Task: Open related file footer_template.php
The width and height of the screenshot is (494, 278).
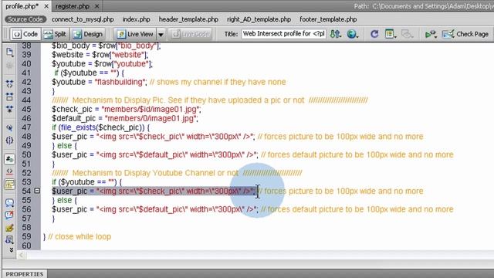Action: (x=328, y=19)
